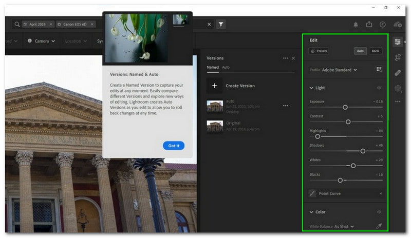Click the Got it button

pyautogui.click(x=174, y=146)
